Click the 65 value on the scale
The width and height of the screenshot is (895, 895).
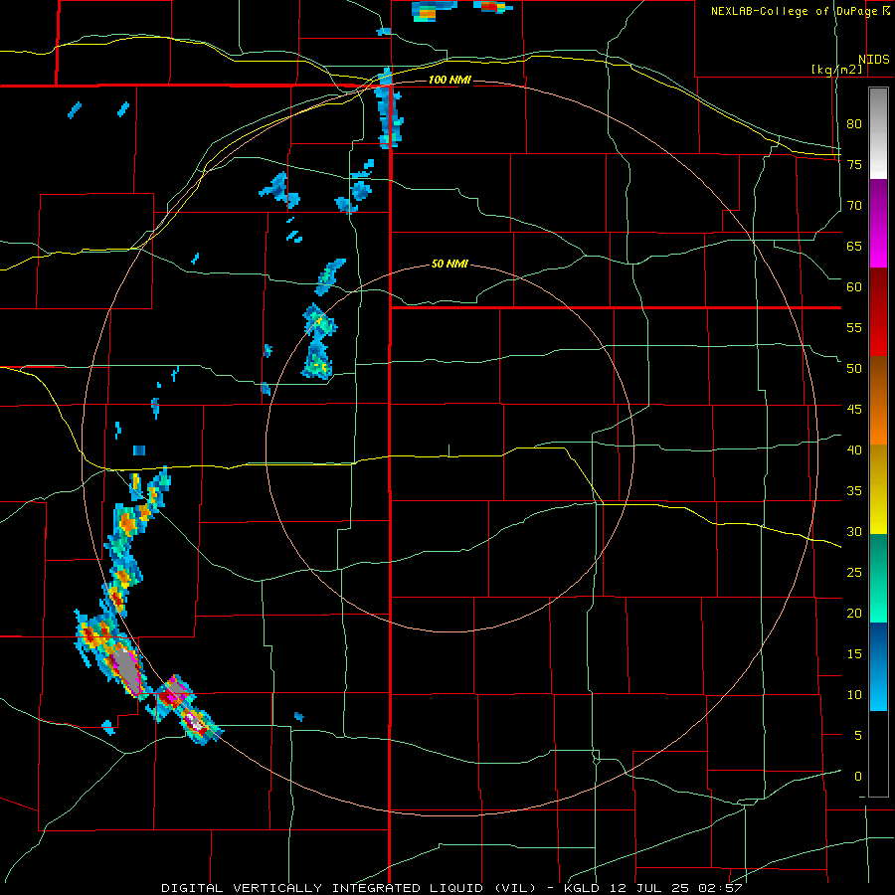click(x=854, y=246)
